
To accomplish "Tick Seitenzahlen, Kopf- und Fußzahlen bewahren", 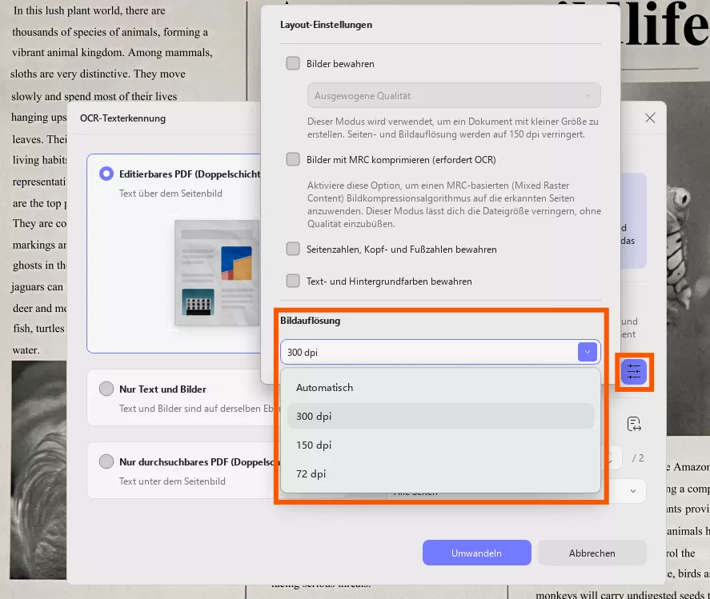I will pyautogui.click(x=293, y=249).
